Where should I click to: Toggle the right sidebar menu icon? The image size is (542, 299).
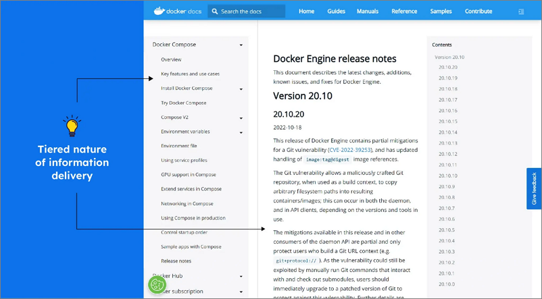(x=521, y=11)
